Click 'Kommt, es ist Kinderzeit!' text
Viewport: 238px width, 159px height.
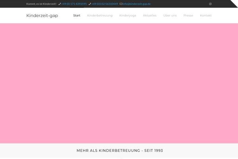click(41, 4)
